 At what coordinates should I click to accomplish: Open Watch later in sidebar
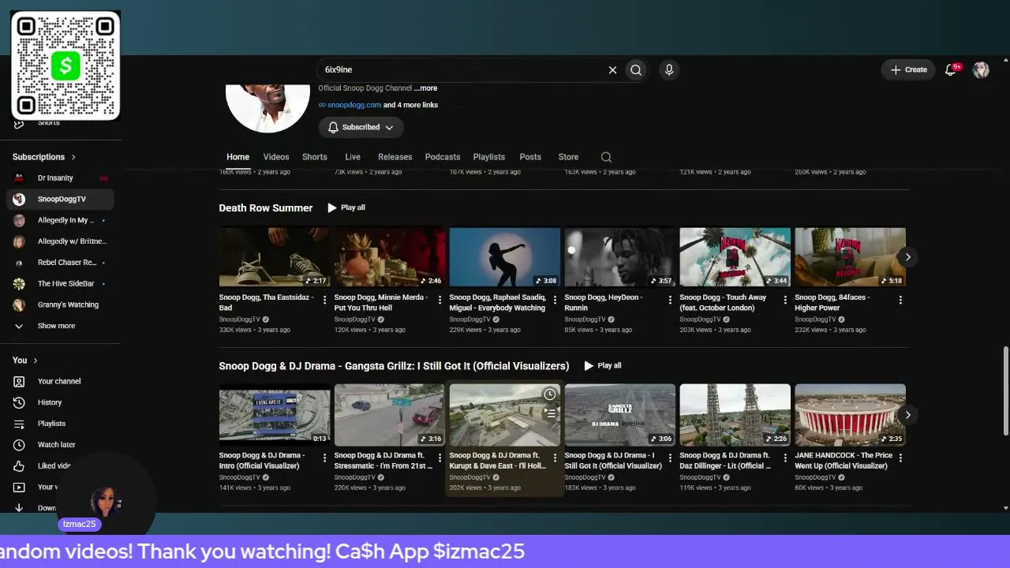click(61, 445)
